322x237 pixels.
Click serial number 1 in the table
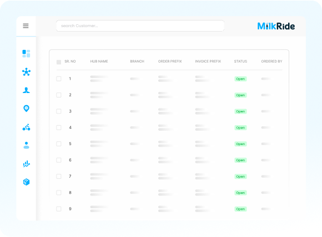pos(70,79)
